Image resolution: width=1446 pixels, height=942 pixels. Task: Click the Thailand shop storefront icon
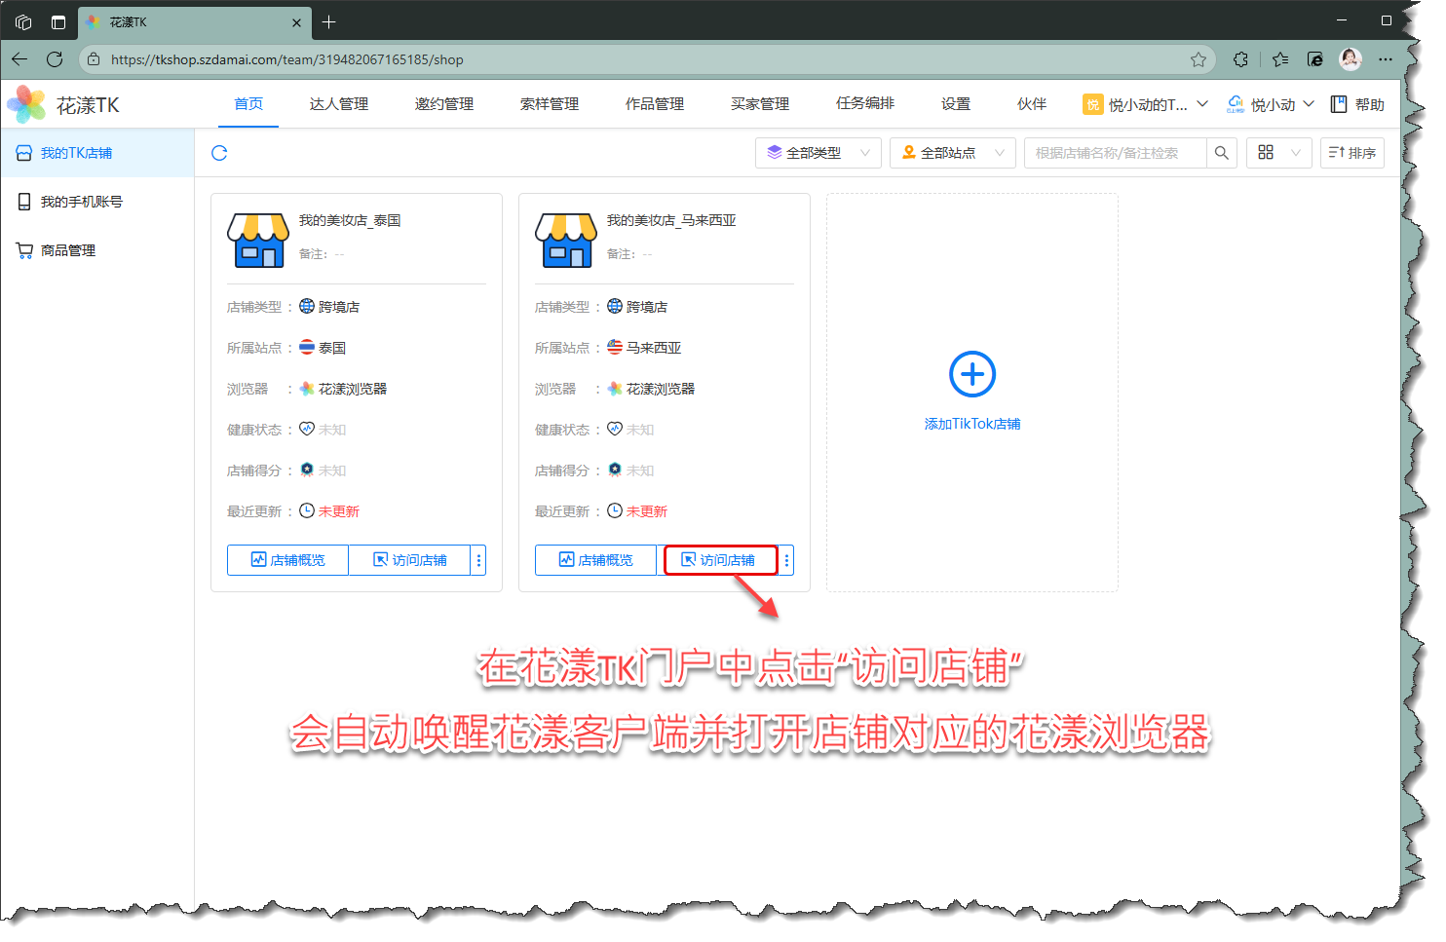pyautogui.click(x=258, y=239)
